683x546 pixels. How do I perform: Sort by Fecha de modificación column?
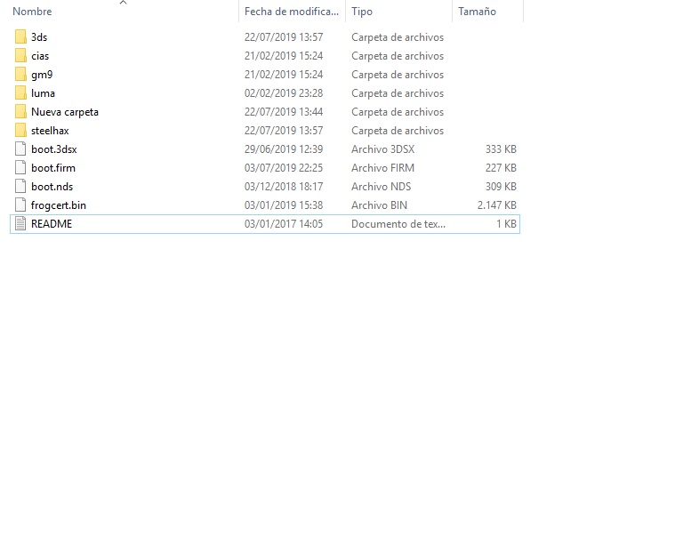292,12
